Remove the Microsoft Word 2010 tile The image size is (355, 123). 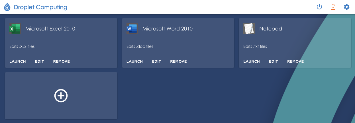click(x=178, y=61)
